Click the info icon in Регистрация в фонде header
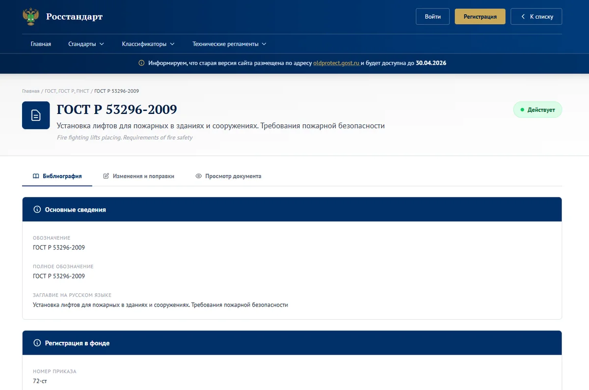Screen dimensions: 589x390 coord(37,343)
